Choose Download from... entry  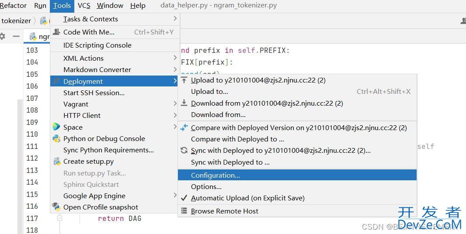(297, 115)
